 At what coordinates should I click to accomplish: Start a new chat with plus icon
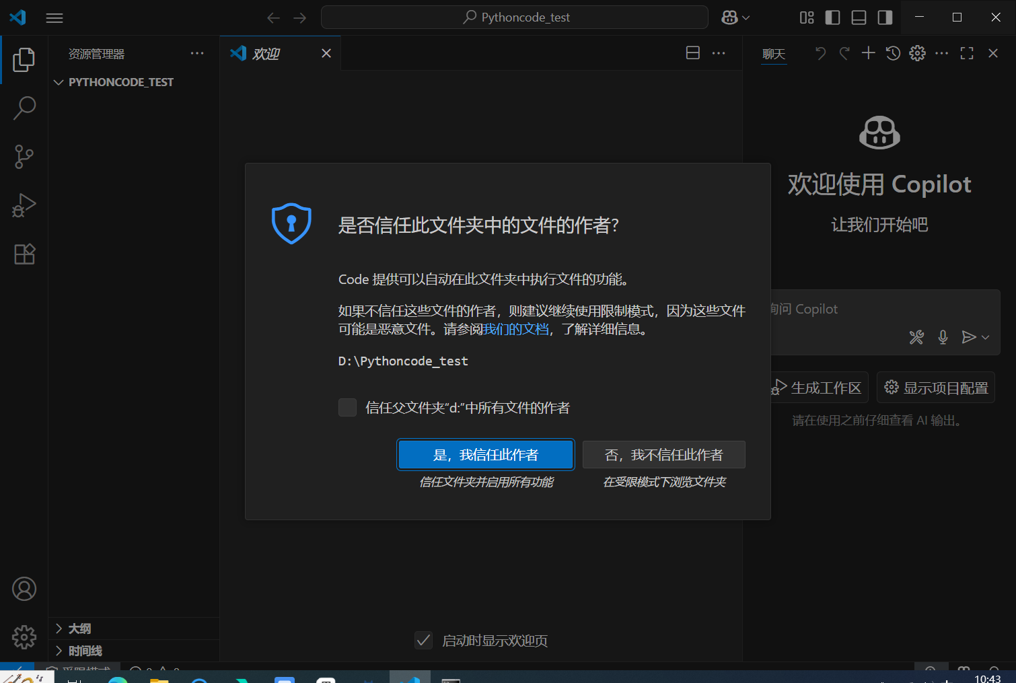point(869,53)
